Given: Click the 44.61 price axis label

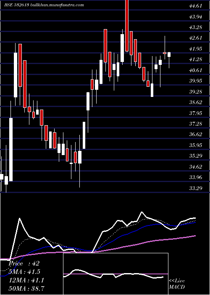Looking at the screenshot, I should (x=196, y=6).
